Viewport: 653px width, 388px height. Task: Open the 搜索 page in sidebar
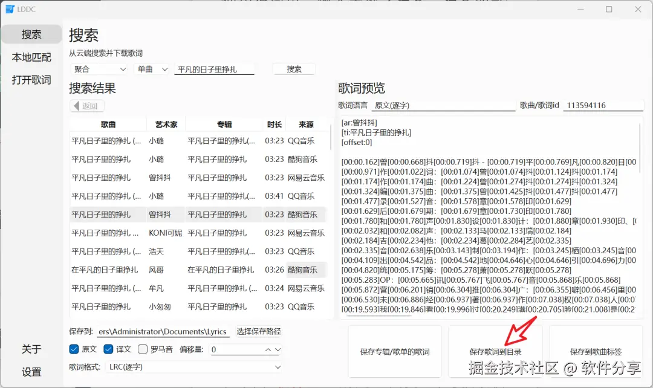(x=31, y=34)
